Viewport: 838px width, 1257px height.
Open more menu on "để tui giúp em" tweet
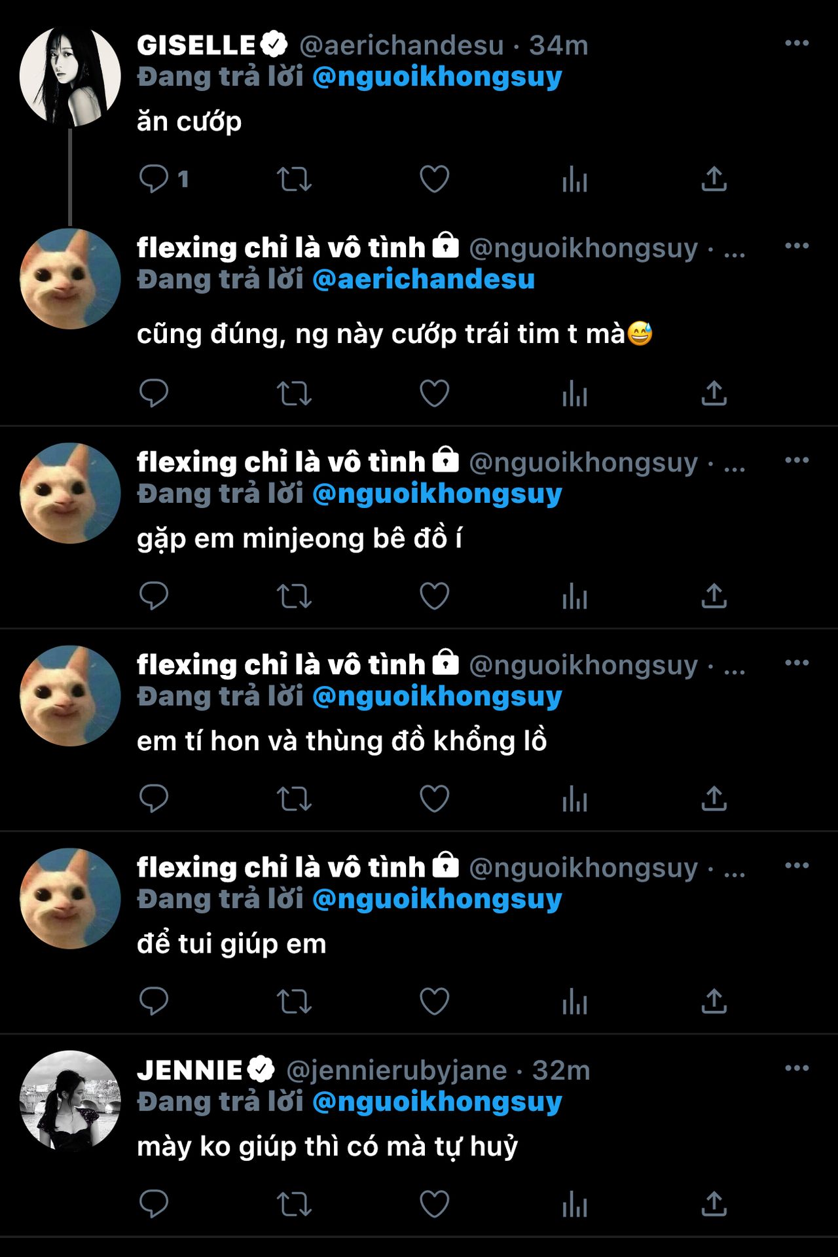click(797, 865)
